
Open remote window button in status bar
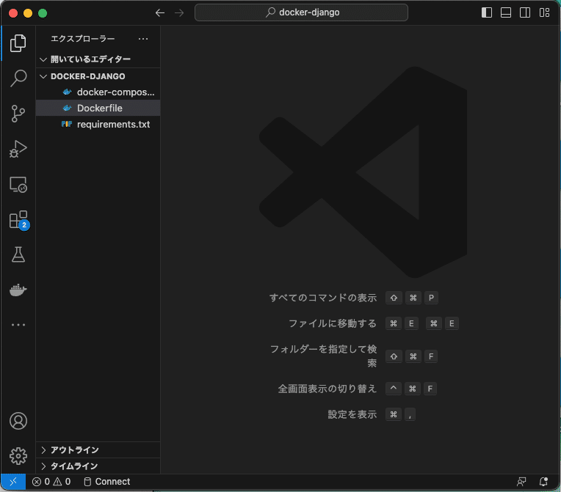click(x=13, y=482)
